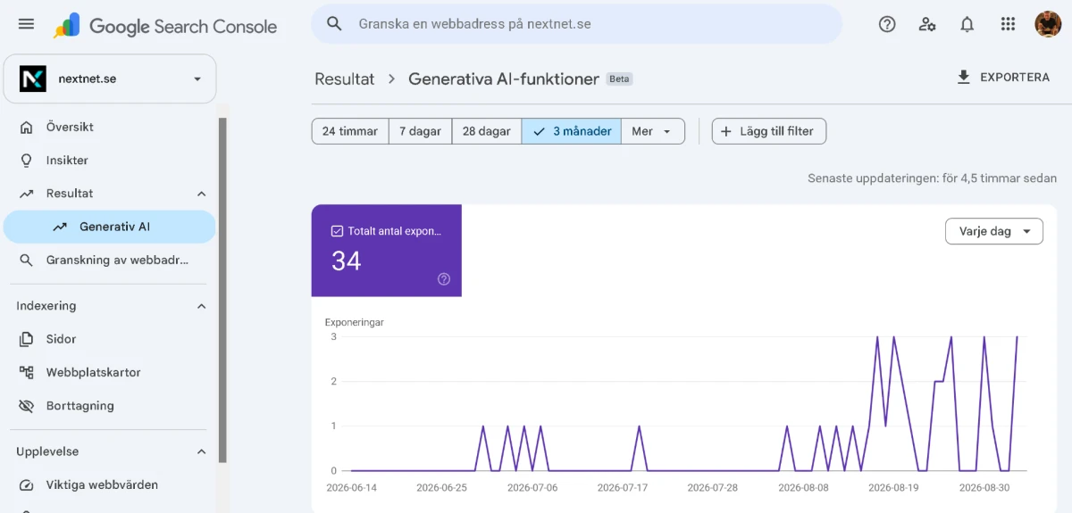The width and height of the screenshot is (1072, 513).
Task: Click Lägg till filter button
Action: point(769,131)
